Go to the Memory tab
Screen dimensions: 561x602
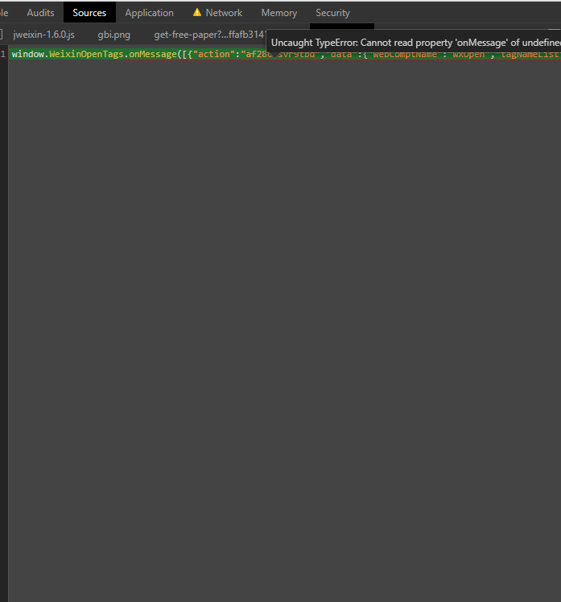279,13
